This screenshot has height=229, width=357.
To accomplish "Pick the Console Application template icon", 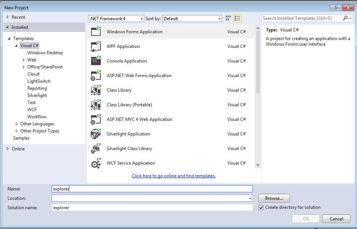I will [96, 61].
